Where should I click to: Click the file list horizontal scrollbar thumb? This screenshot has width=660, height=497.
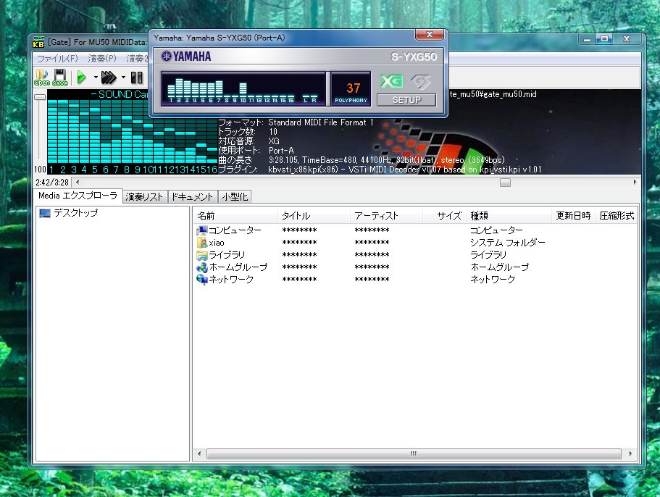414,454
